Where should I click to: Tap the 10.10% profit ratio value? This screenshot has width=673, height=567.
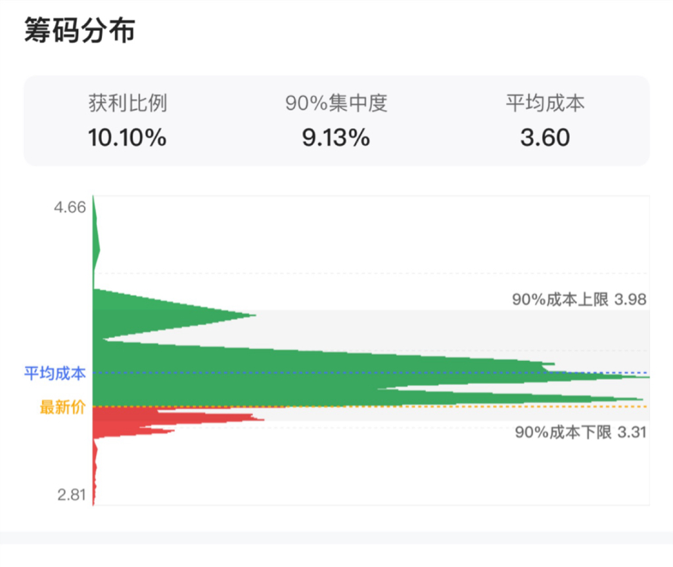tap(127, 138)
